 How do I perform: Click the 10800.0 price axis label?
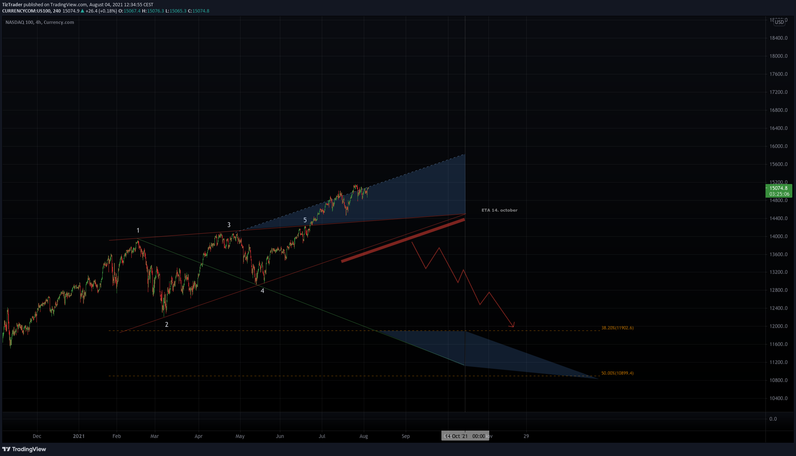click(778, 380)
